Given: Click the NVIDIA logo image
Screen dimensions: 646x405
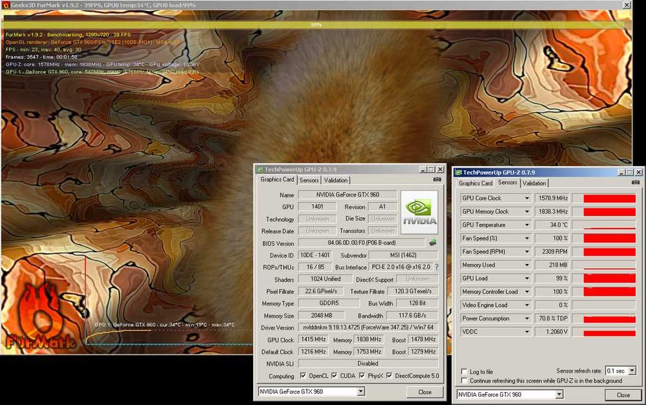Looking at the screenshot, I should pyautogui.click(x=419, y=212).
